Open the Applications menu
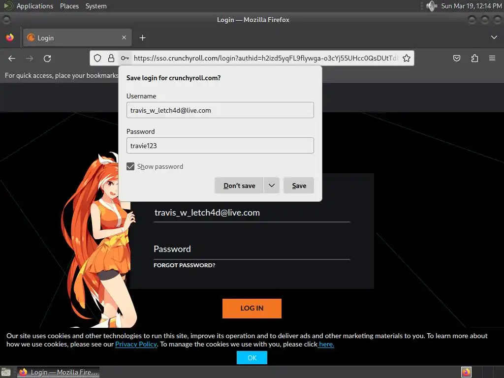 tap(35, 6)
